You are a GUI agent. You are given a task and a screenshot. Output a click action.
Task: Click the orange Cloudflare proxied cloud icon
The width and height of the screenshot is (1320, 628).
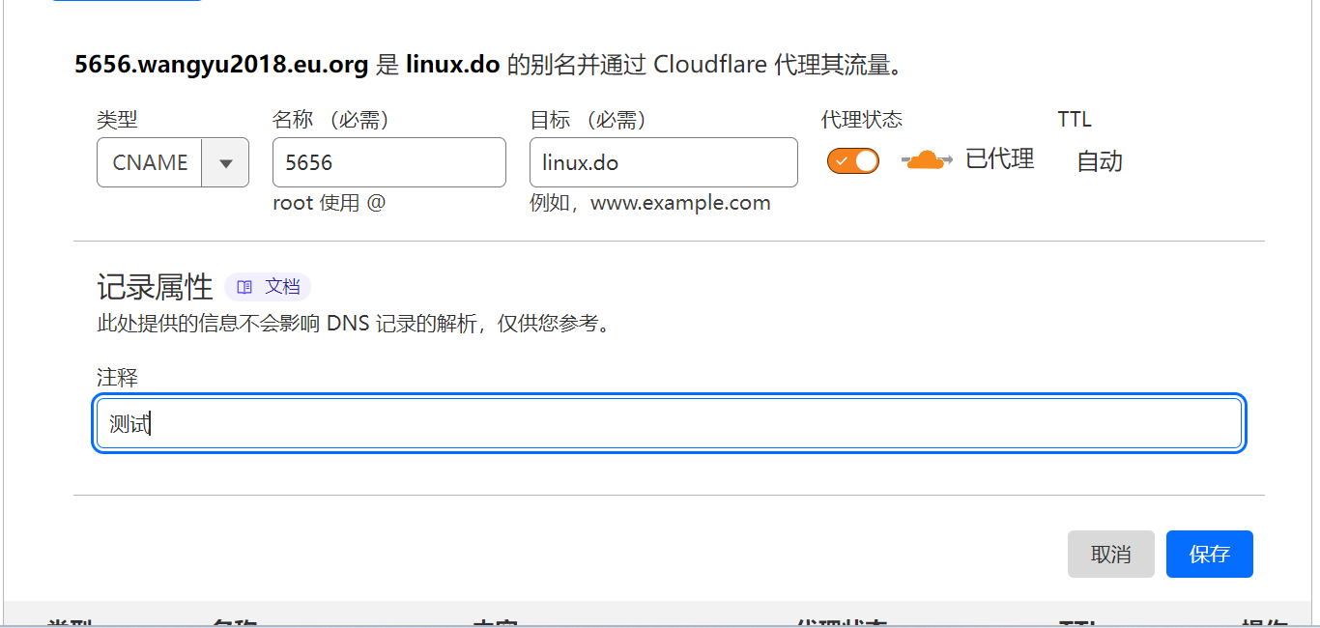pyautogui.click(x=927, y=160)
